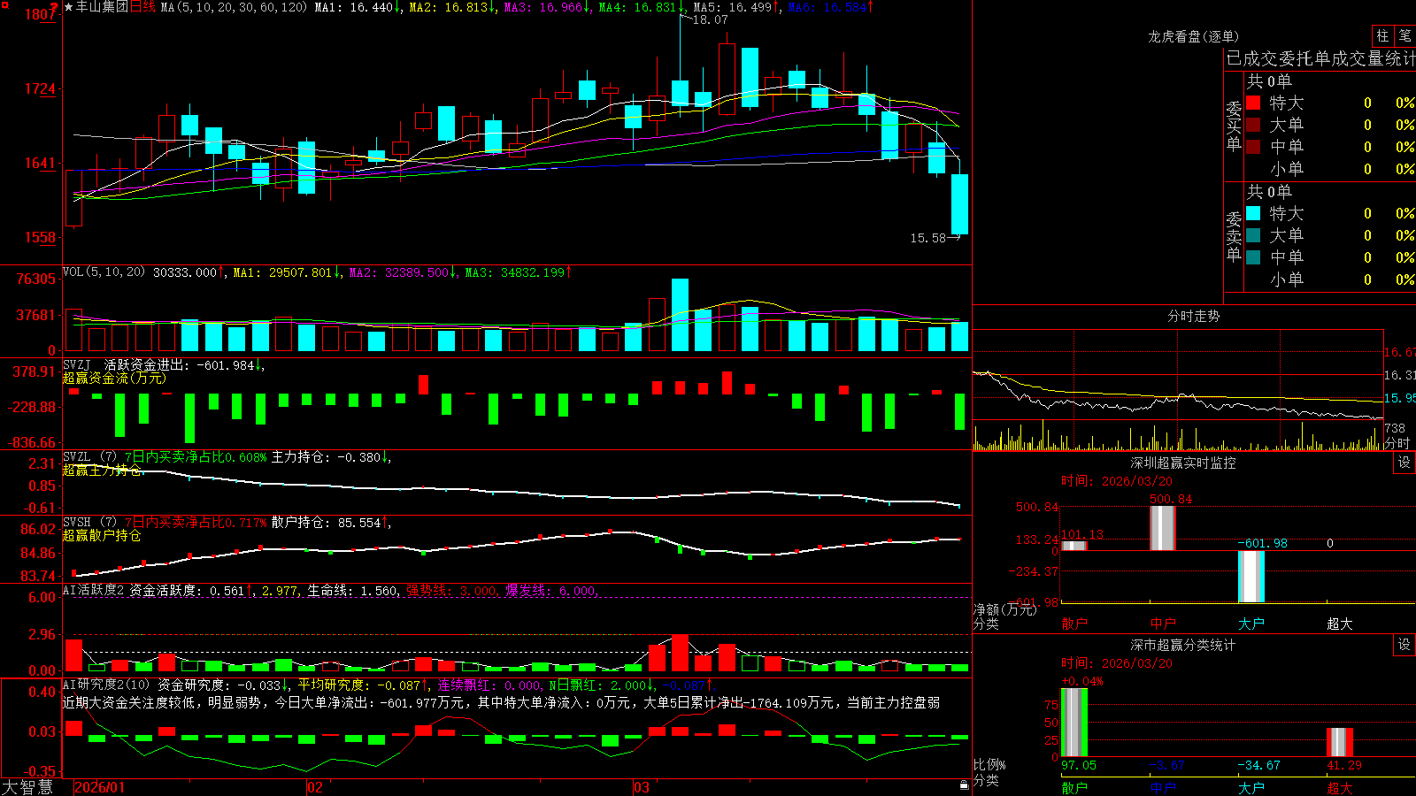Click the 强势线: 3.000 label

pos(451,590)
